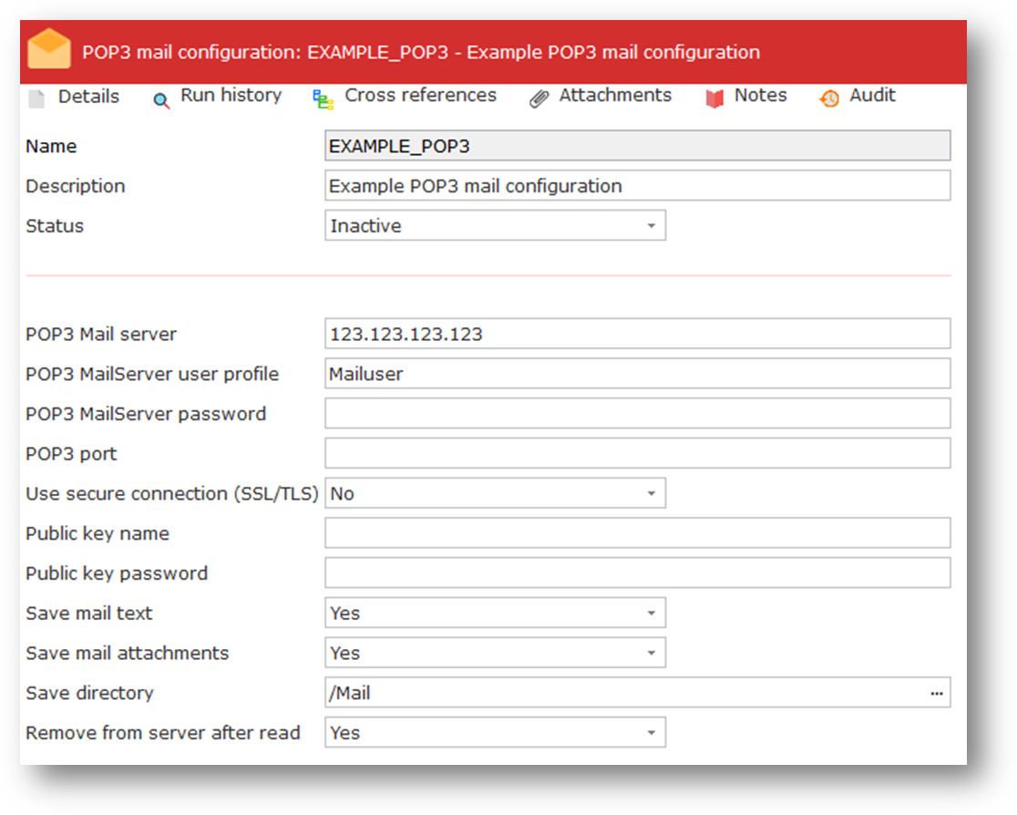Click the Attachments paperclip icon
The height and width of the screenshot is (815, 1017).
(539, 99)
